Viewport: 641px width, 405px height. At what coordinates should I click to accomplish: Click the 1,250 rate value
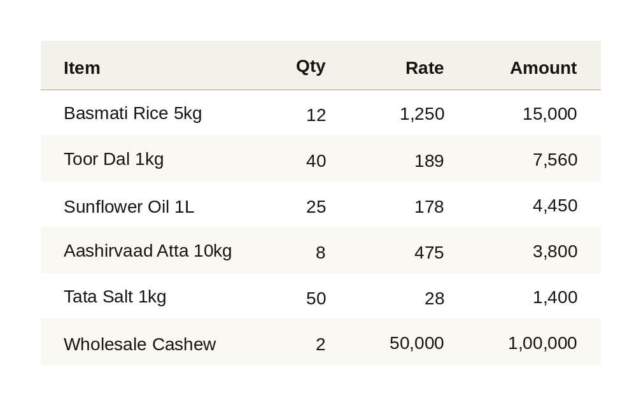[x=422, y=114]
